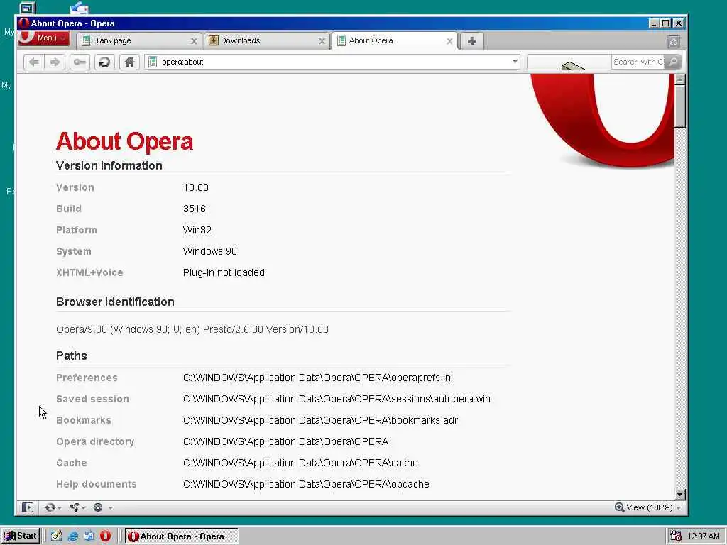Click the search magnifier button
727x545 pixels.
(x=672, y=62)
